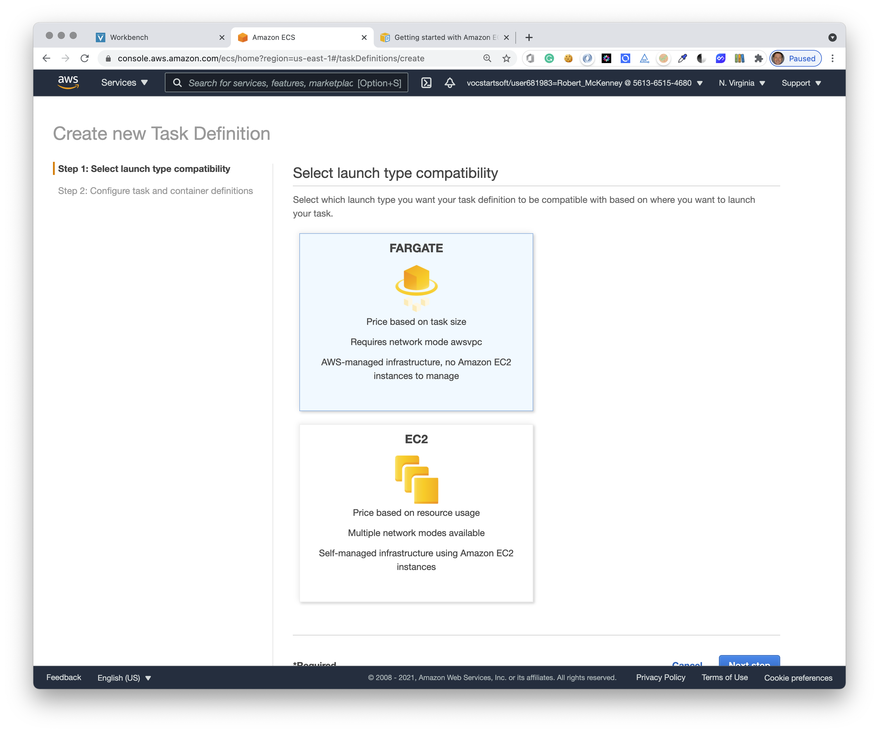Click the browser forward arrow

coord(65,58)
